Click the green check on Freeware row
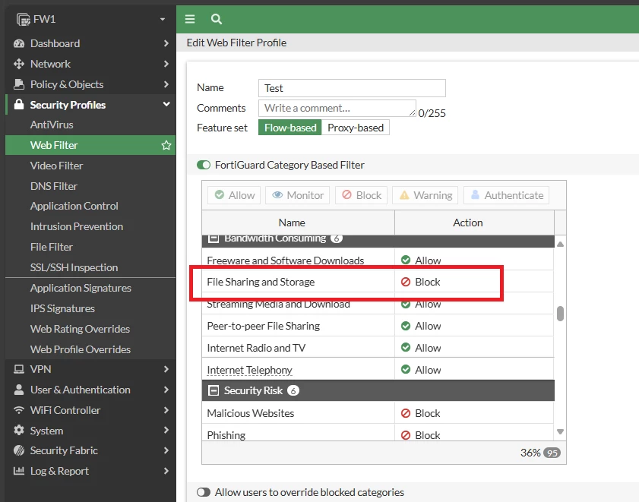 tap(406, 260)
